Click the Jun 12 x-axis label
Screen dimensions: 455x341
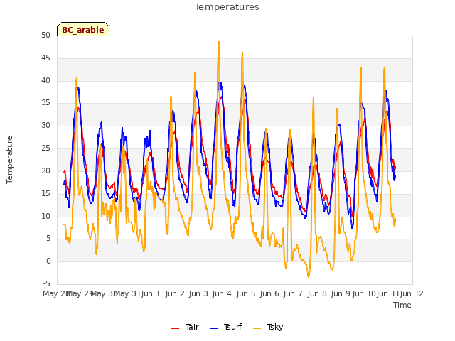pos(412,293)
